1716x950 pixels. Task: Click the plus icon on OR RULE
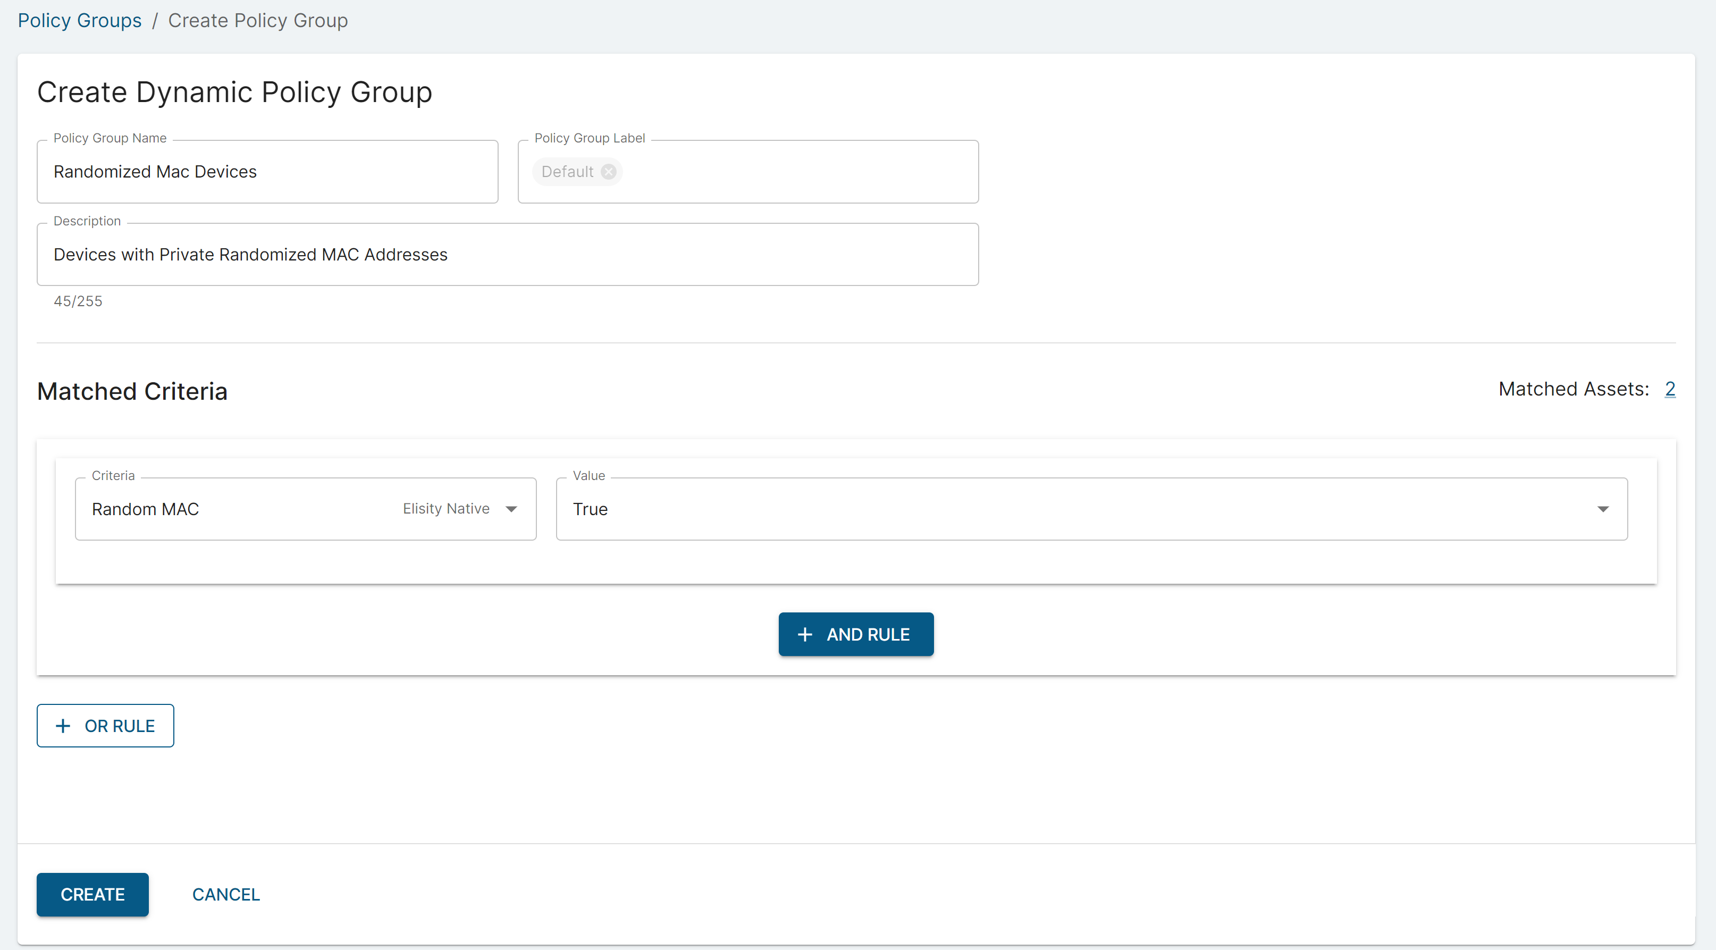point(63,726)
